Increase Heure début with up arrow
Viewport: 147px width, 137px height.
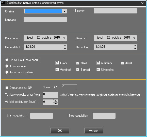click(65, 46)
